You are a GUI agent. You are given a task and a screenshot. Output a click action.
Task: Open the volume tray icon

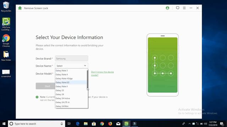click(205, 124)
